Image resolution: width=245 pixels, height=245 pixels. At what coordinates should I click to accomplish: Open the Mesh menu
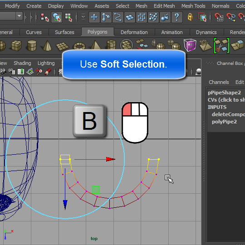click(142, 6)
